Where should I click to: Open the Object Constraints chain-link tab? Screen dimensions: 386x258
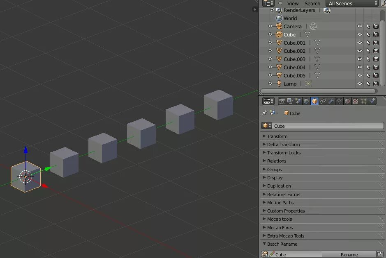pos(323,101)
